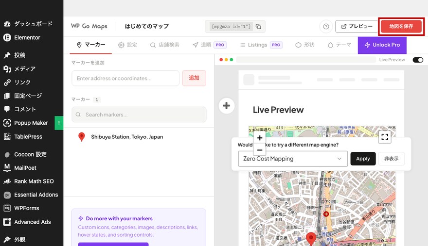The height and width of the screenshot is (246, 428).
Task: Open Popup Maker in sidebar
Action: 31,123
